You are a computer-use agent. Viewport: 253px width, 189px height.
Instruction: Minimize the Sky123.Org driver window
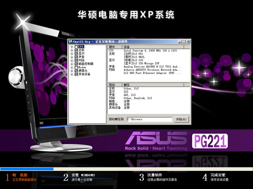pyautogui.click(x=180, y=42)
